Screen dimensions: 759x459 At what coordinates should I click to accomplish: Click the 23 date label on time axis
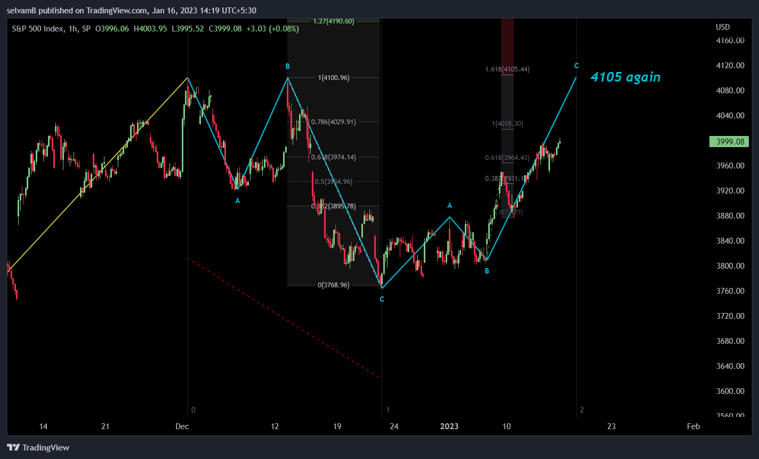pos(611,426)
